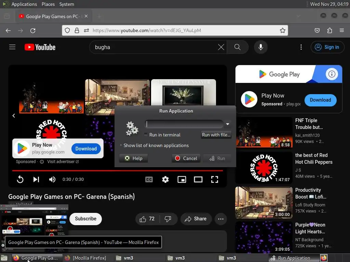
Task: Click Download in the sidebar Google Play ad
Action: pos(320,100)
